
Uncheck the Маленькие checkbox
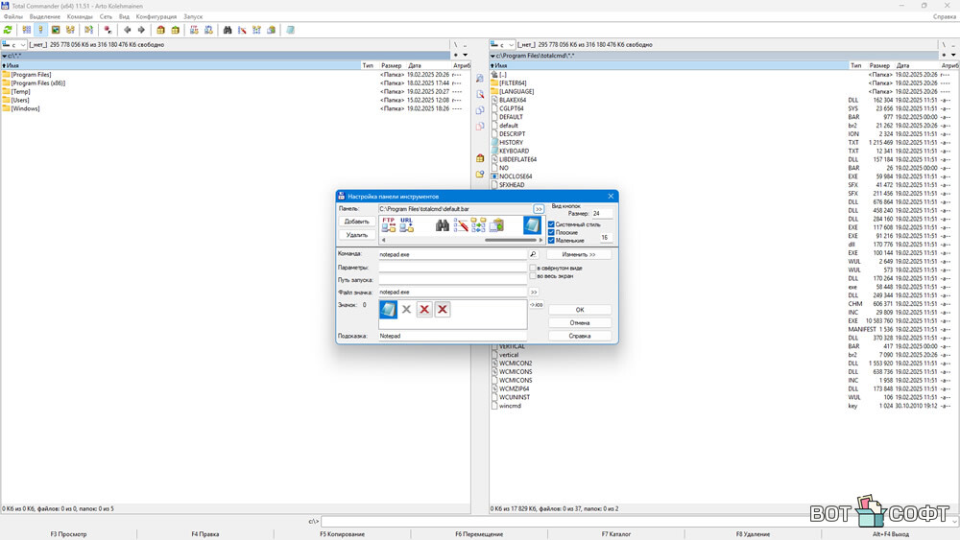click(x=551, y=241)
